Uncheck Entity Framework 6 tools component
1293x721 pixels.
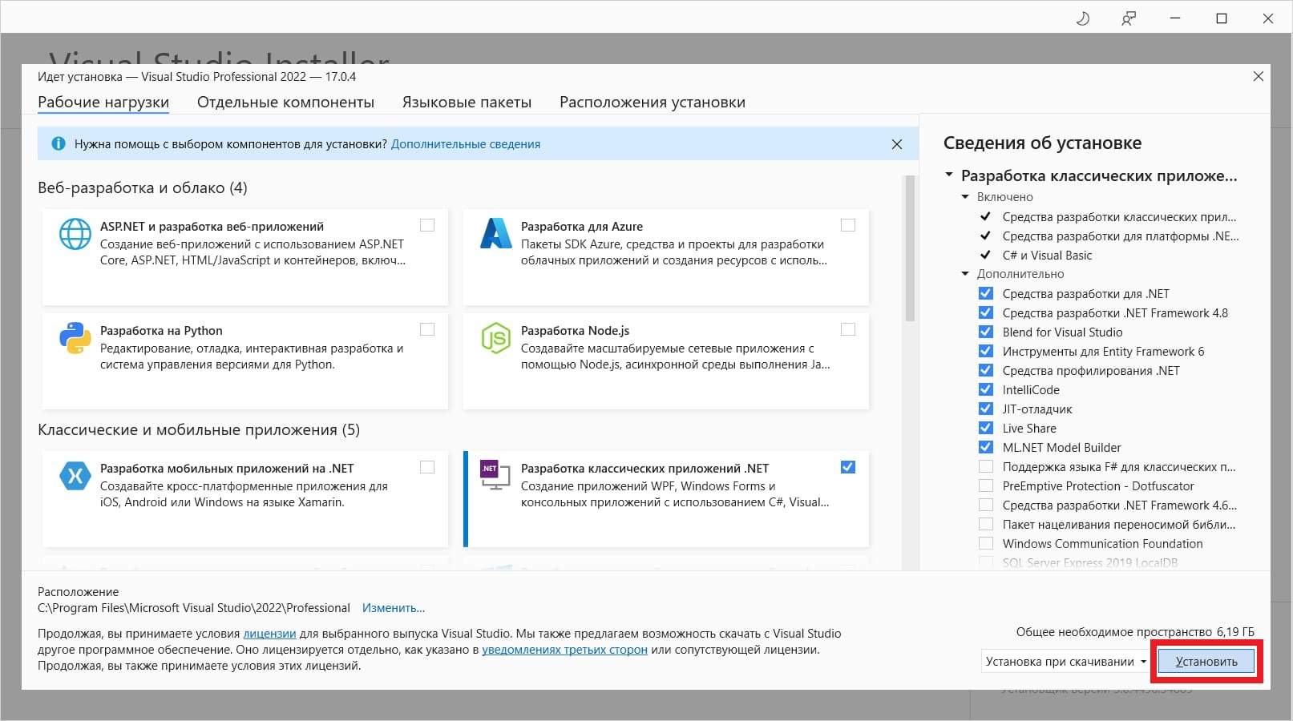pos(986,351)
